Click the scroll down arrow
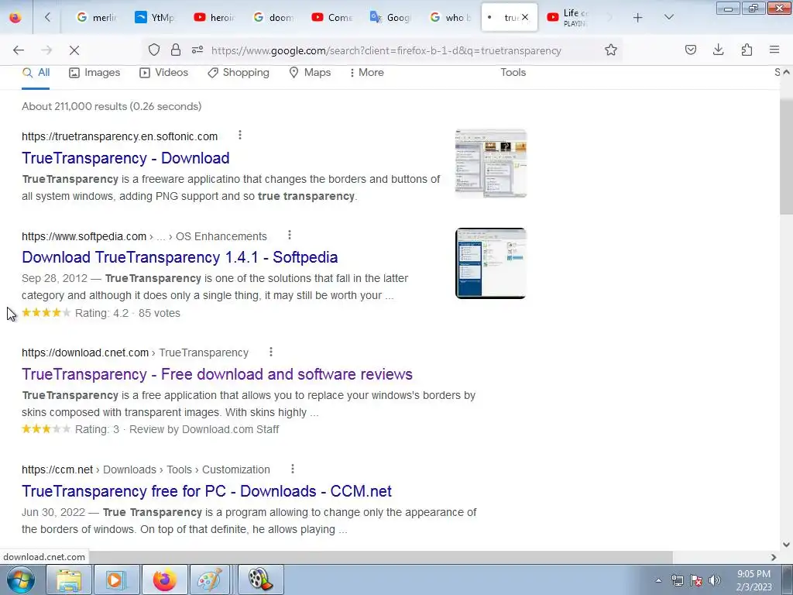 pyautogui.click(x=786, y=545)
